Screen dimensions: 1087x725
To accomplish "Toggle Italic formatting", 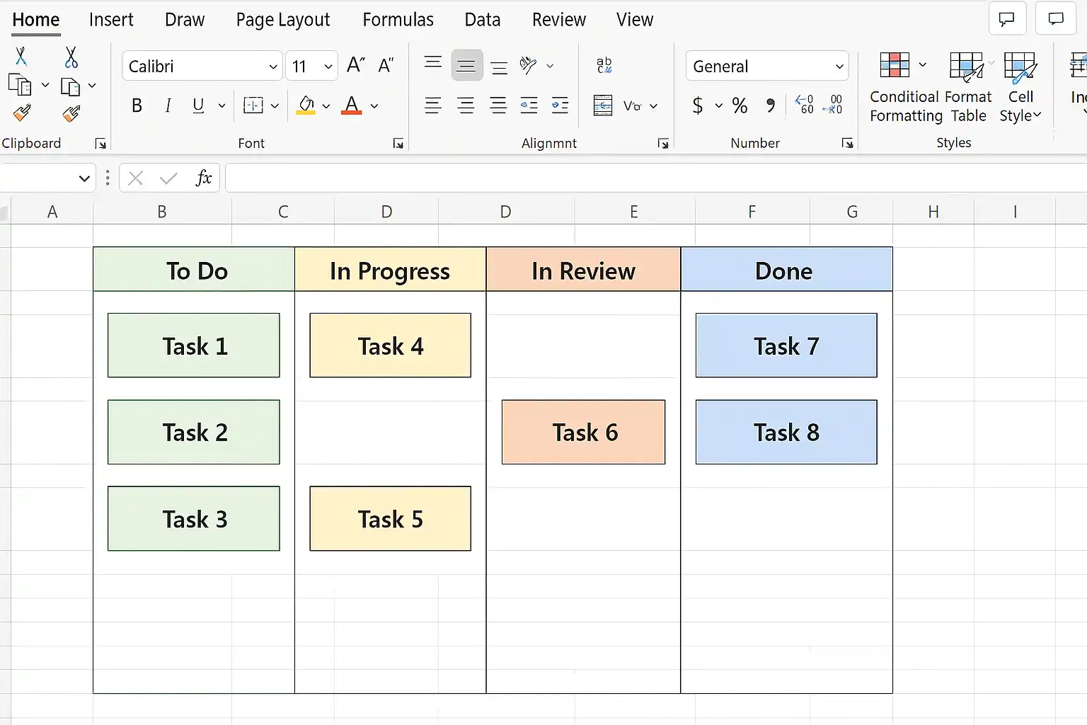I will point(168,105).
